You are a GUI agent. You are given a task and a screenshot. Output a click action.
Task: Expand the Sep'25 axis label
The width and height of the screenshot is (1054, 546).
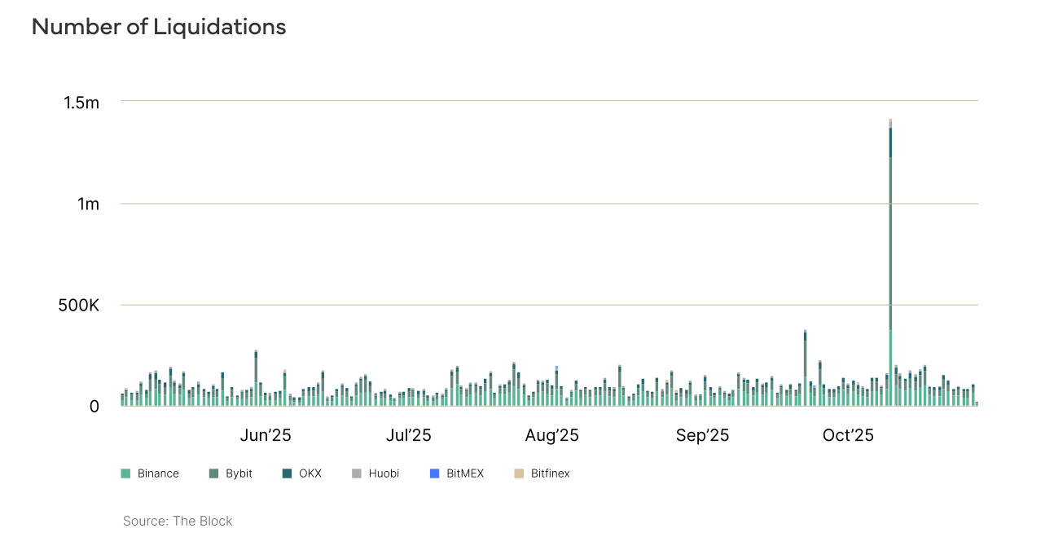tap(702, 435)
